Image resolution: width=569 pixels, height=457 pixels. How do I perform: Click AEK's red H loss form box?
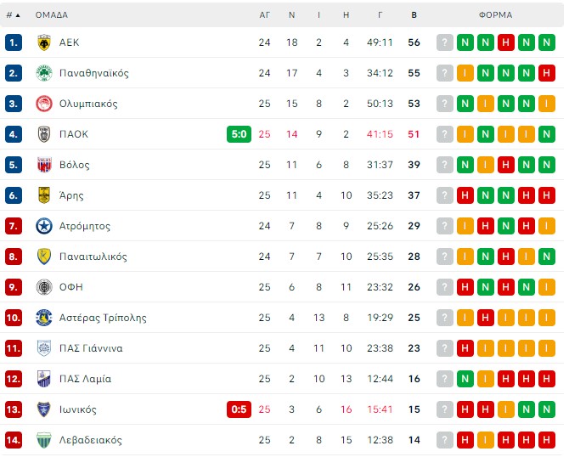tap(506, 42)
